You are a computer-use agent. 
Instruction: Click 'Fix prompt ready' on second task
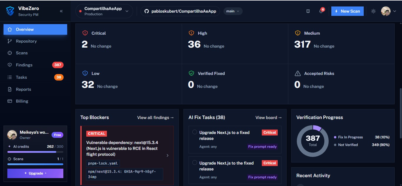pyautogui.click(x=262, y=177)
